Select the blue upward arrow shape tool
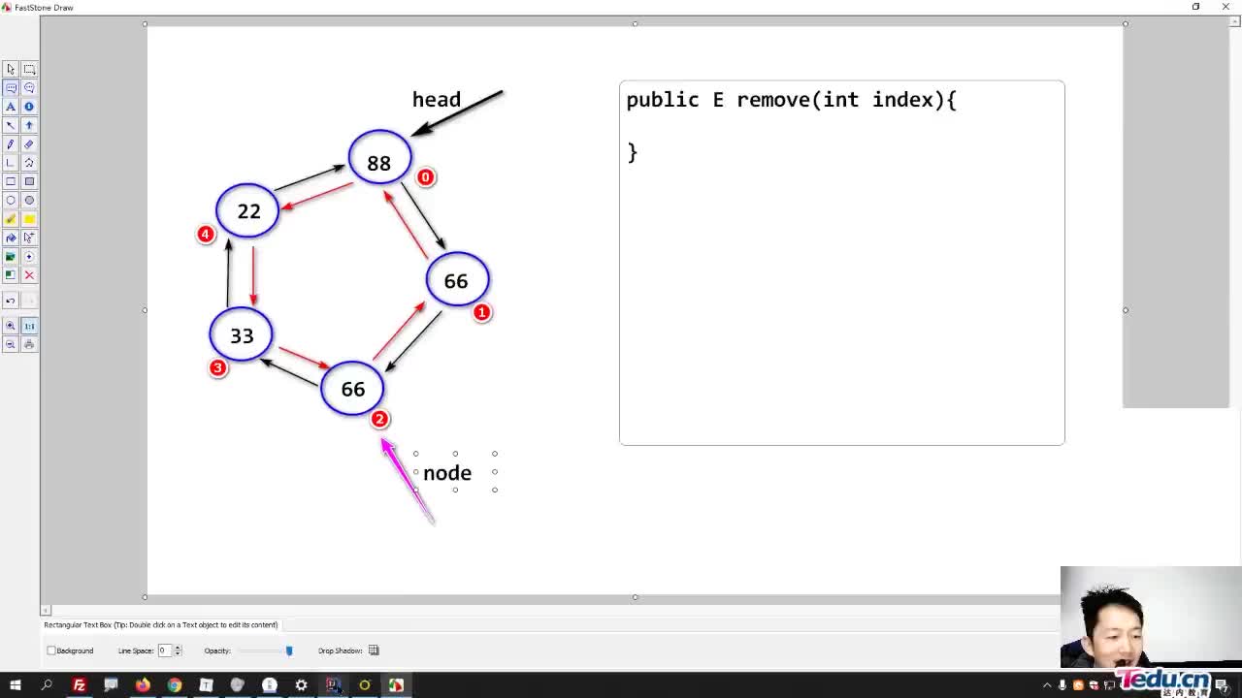 point(29,125)
